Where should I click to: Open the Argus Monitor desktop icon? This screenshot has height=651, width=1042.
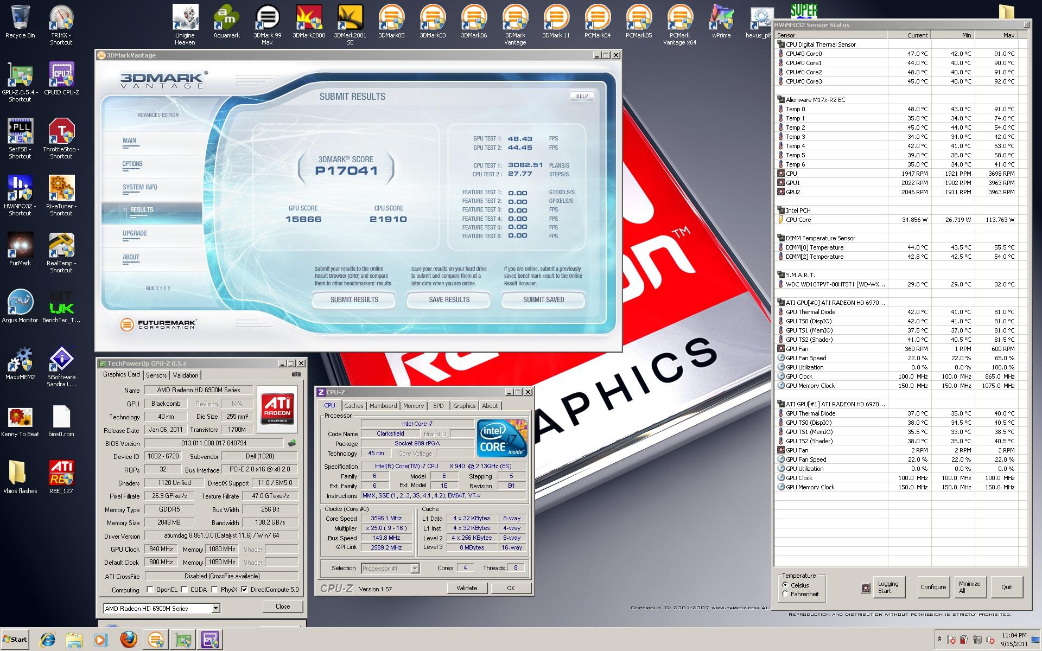coord(20,307)
